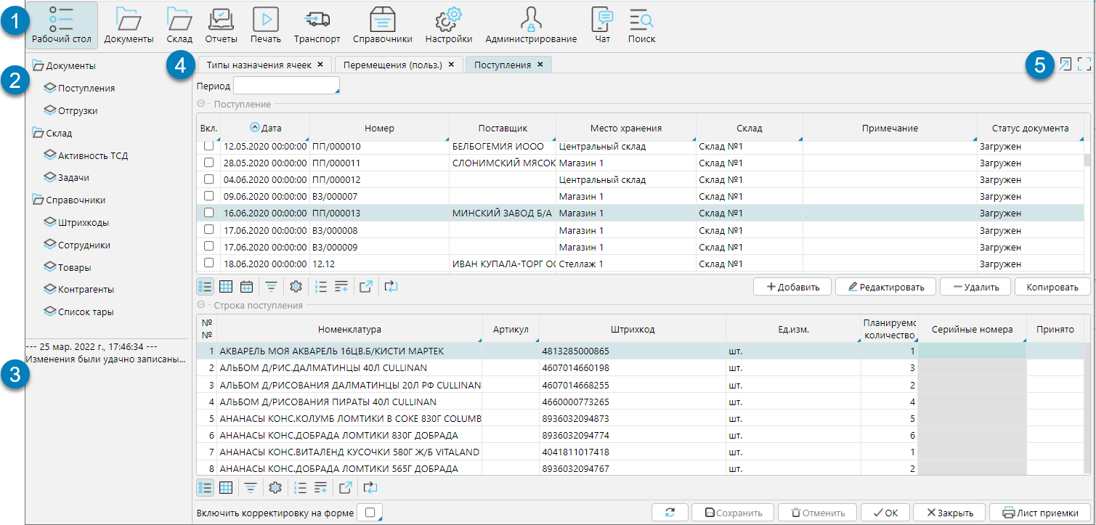The height and width of the screenshot is (525, 1096).
Task: Enable the Включить корректировку на форме checkbox
Action: pos(370,513)
